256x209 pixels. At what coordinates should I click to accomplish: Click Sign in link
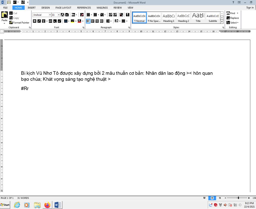tap(250, 8)
